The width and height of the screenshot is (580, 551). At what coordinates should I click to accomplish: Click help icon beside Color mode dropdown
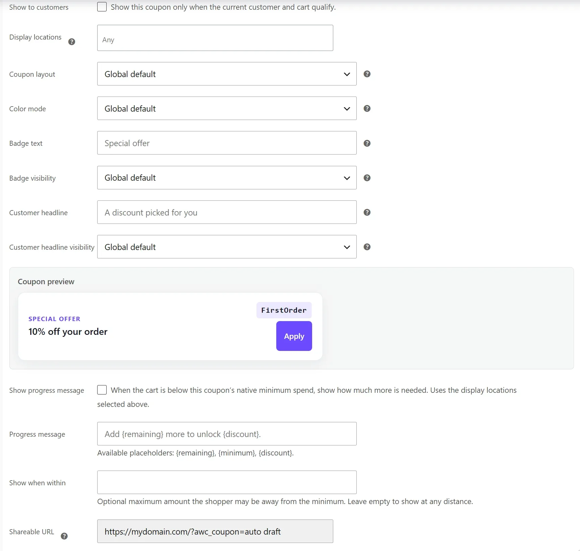367,109
